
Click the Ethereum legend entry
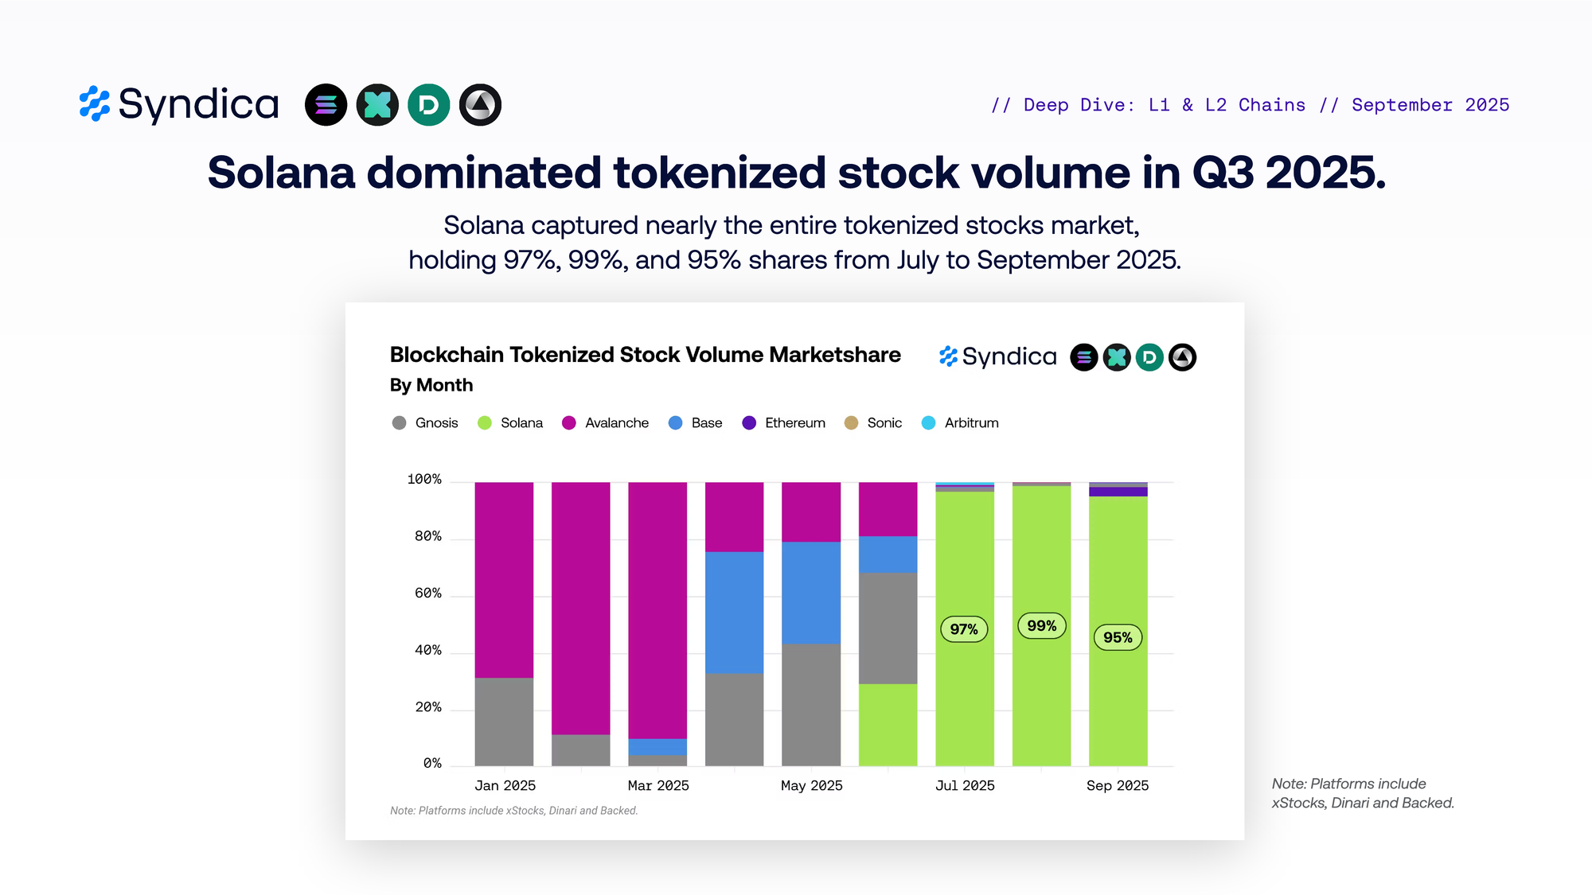point(784,422)
